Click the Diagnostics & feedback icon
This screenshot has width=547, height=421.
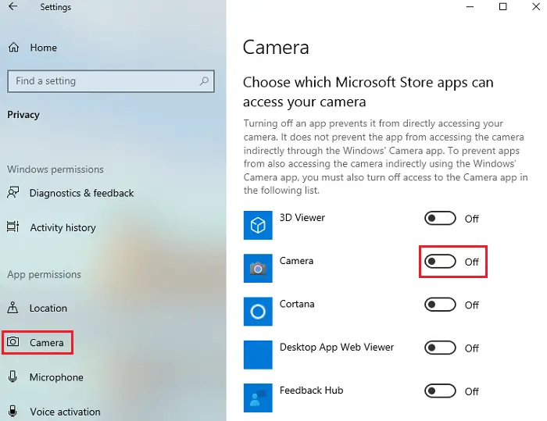coord(13,193)
